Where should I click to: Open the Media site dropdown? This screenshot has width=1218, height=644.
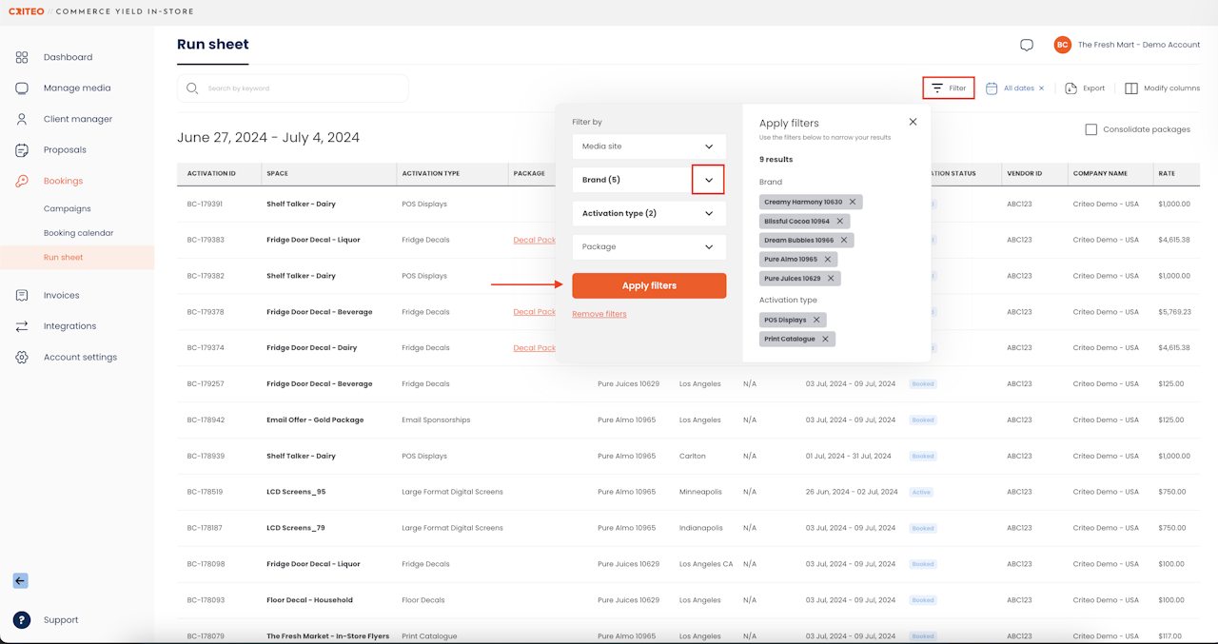click(x=649, y=146)
